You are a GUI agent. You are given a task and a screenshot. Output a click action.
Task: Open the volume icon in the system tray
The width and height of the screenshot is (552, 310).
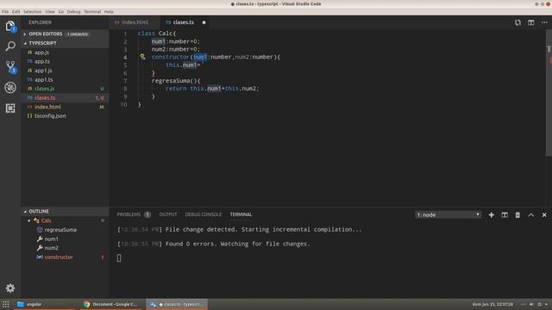531,304
